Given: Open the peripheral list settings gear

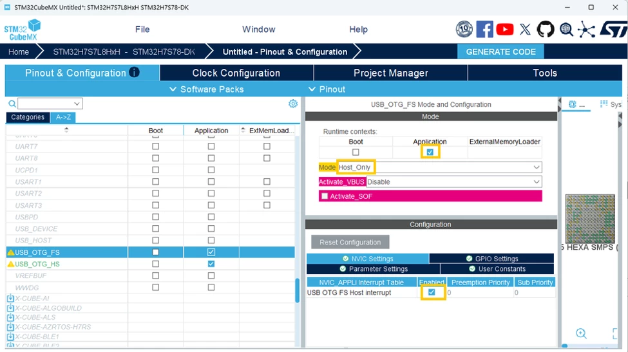Looking at the screenshot, I should click(293, 104).
